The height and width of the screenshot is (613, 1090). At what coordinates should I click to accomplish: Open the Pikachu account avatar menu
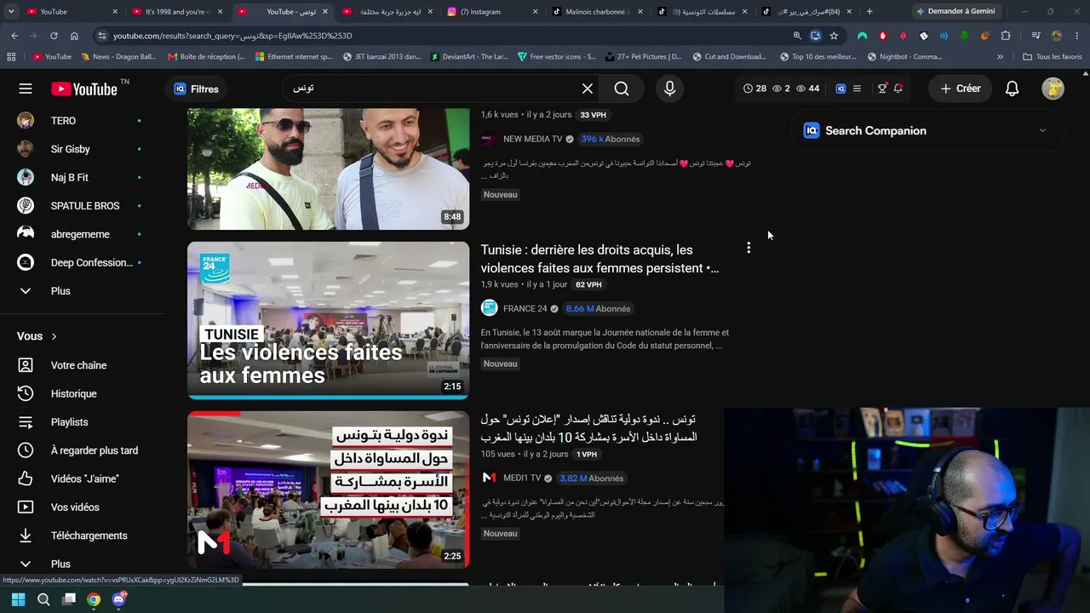click(x=1053, y=89)
